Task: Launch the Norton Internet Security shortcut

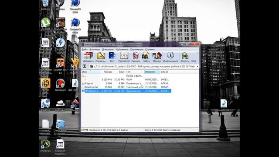Action: pos(45,86)
